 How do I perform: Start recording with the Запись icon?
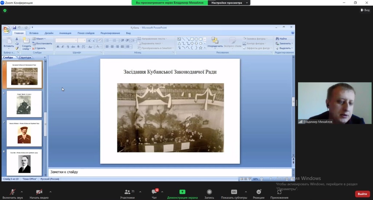click(209, 192)
